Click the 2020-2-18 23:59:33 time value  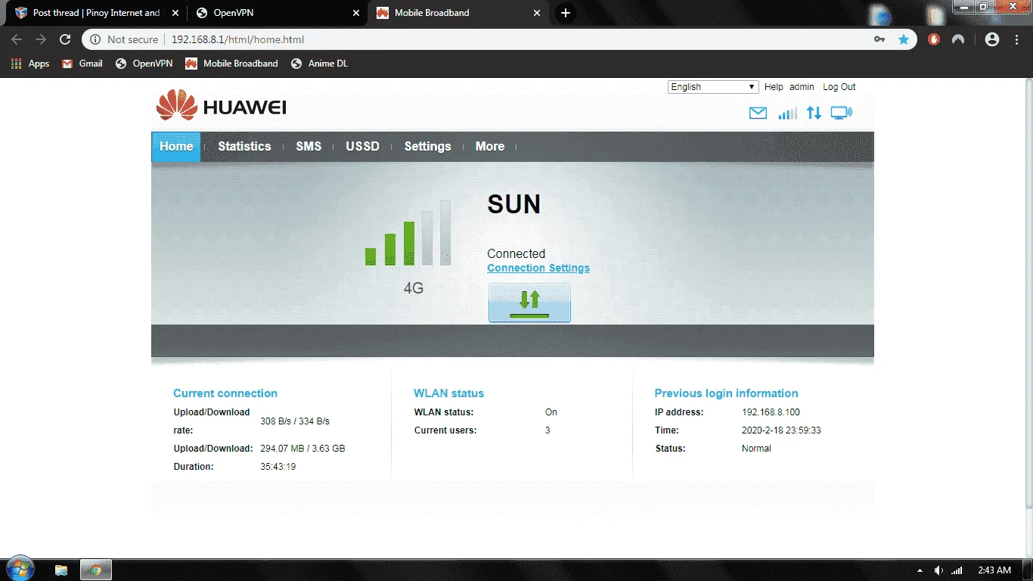tap(781, 430)
